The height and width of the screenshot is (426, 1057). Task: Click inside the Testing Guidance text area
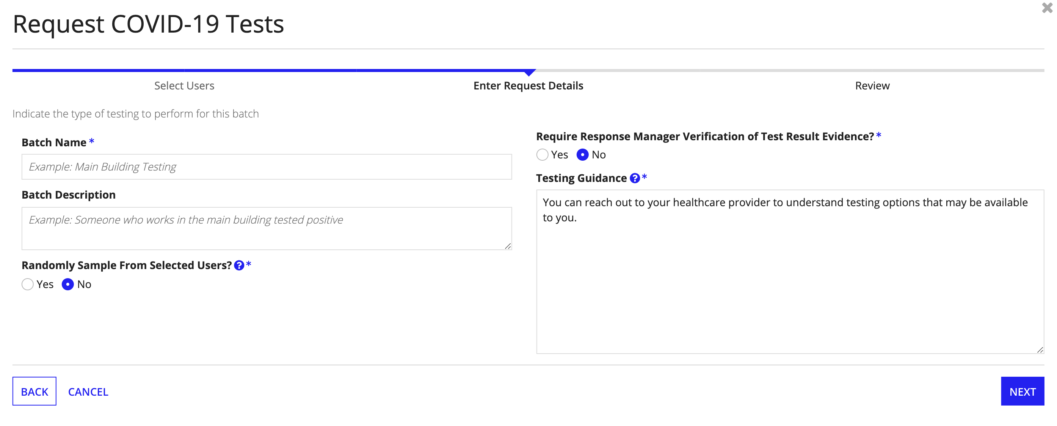(x=790, y=271)
